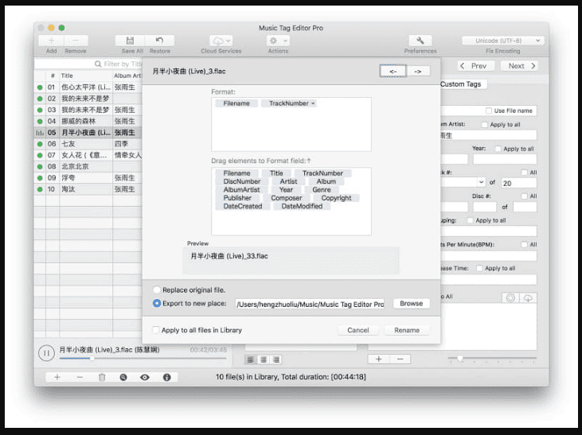582x435 pixels.
Task: Click the right arrow -> button in dialog
Action: (418, 71)
